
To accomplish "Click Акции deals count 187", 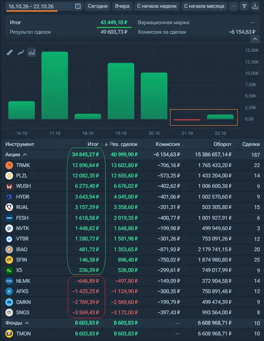I will click(255, 155).
